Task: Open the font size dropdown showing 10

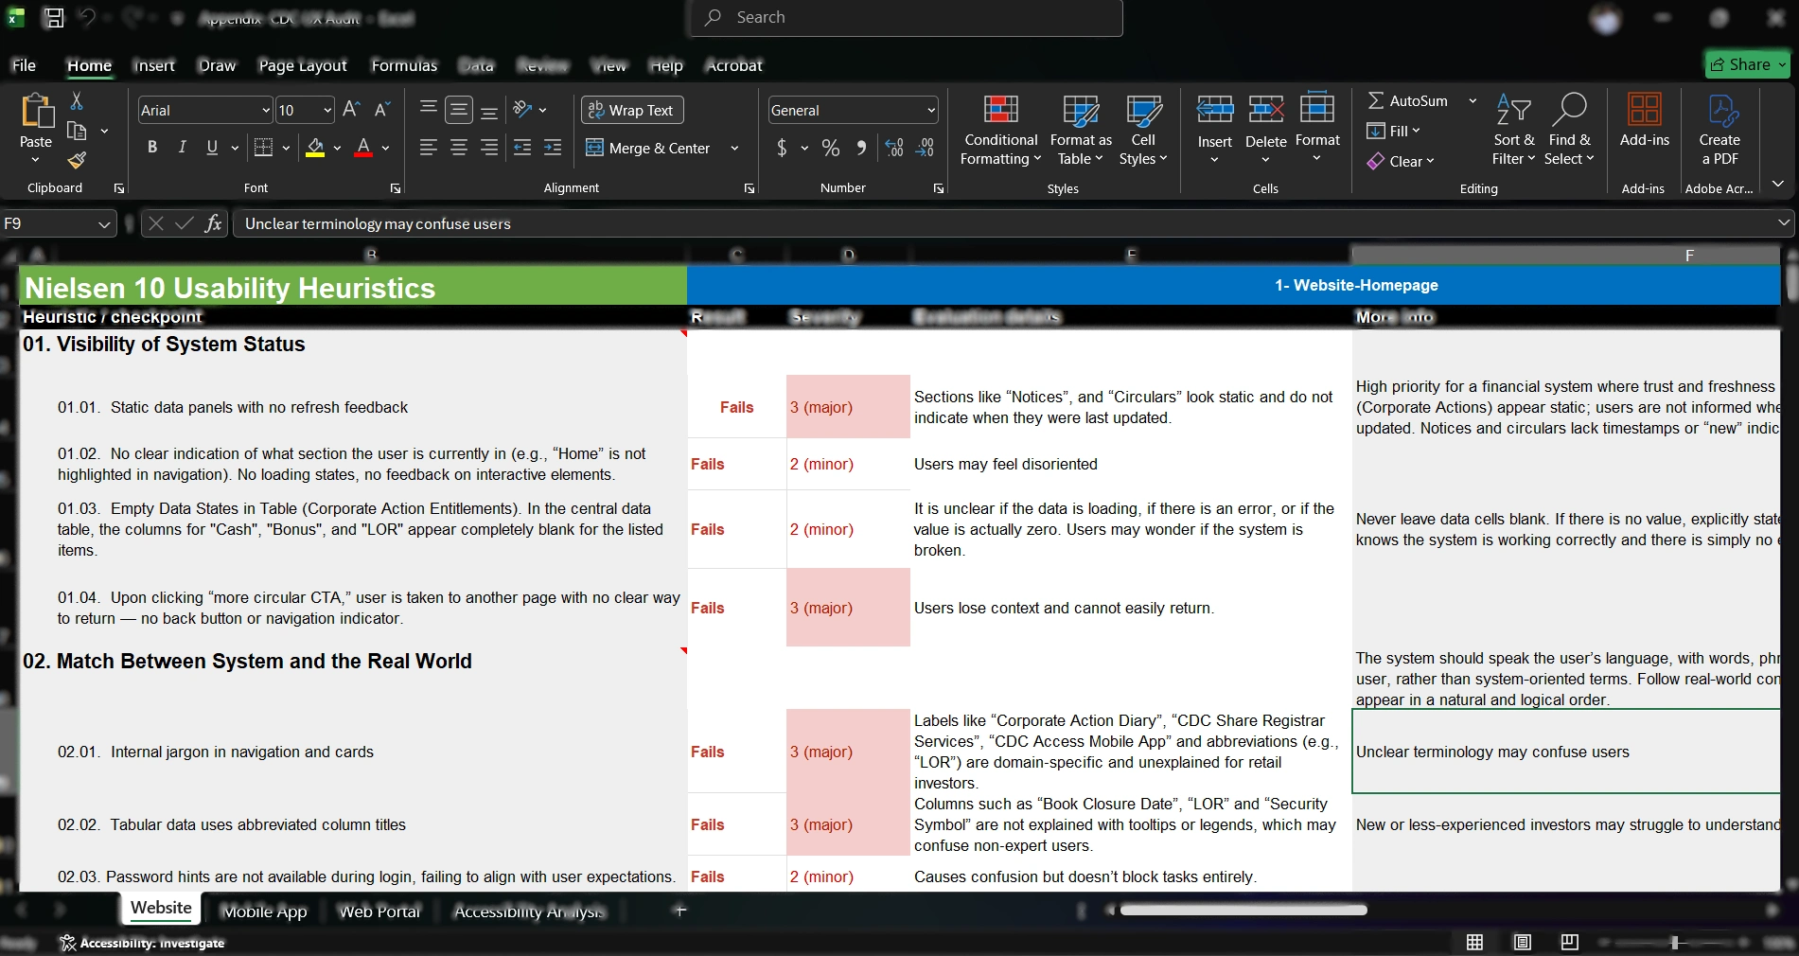Action: 327,111
